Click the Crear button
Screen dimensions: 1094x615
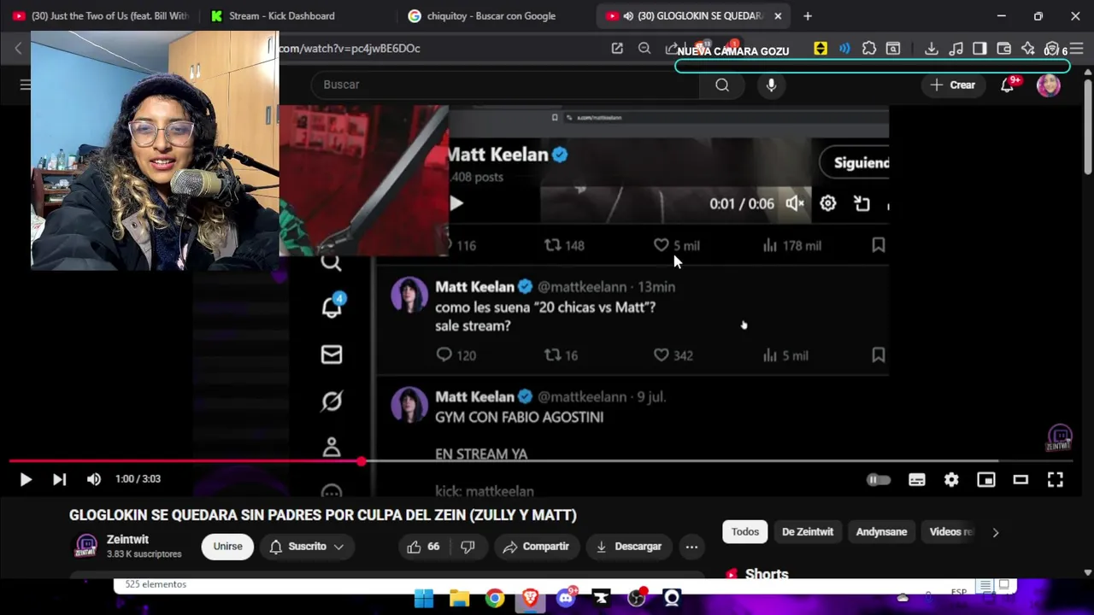(953, 85)
